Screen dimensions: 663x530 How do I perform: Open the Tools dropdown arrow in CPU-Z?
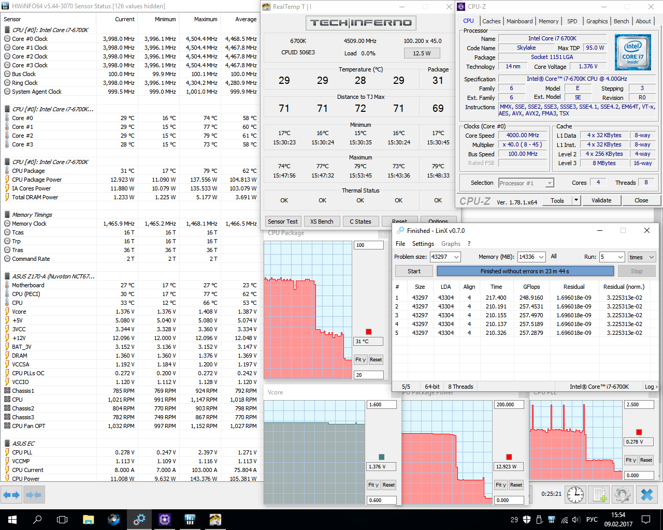coord(576,200)
